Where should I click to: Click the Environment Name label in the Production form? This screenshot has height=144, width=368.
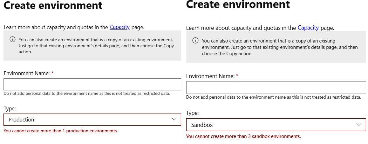click(x=26, y=73)
